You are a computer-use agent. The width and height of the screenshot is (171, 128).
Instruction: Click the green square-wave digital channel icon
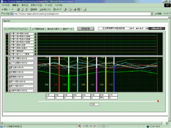[x=7, y=40]
